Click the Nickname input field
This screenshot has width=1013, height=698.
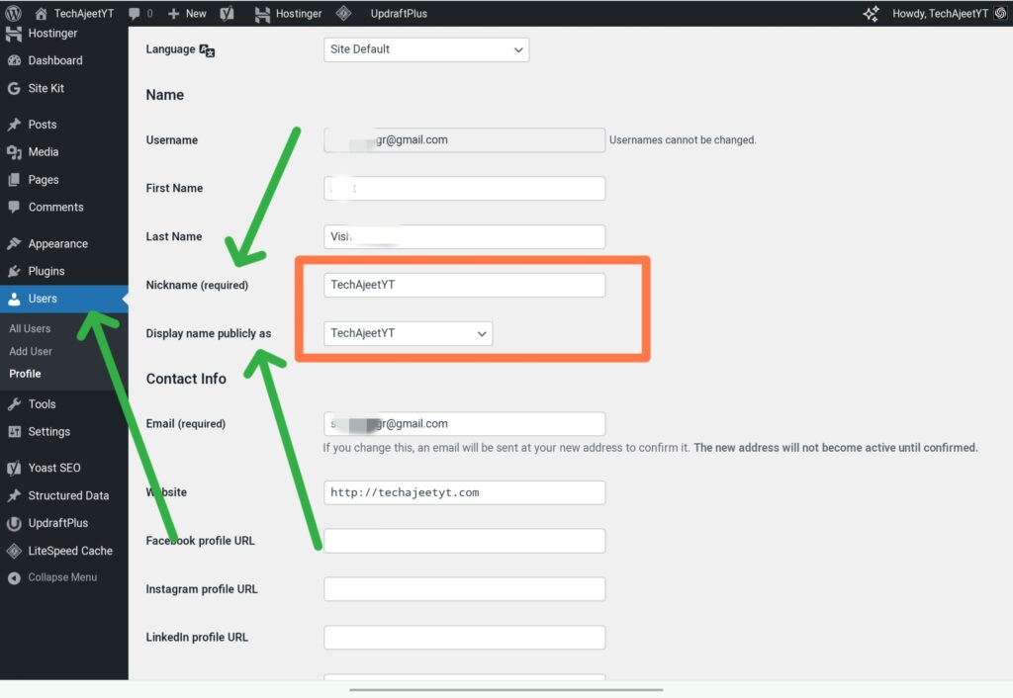pos(464,285)
